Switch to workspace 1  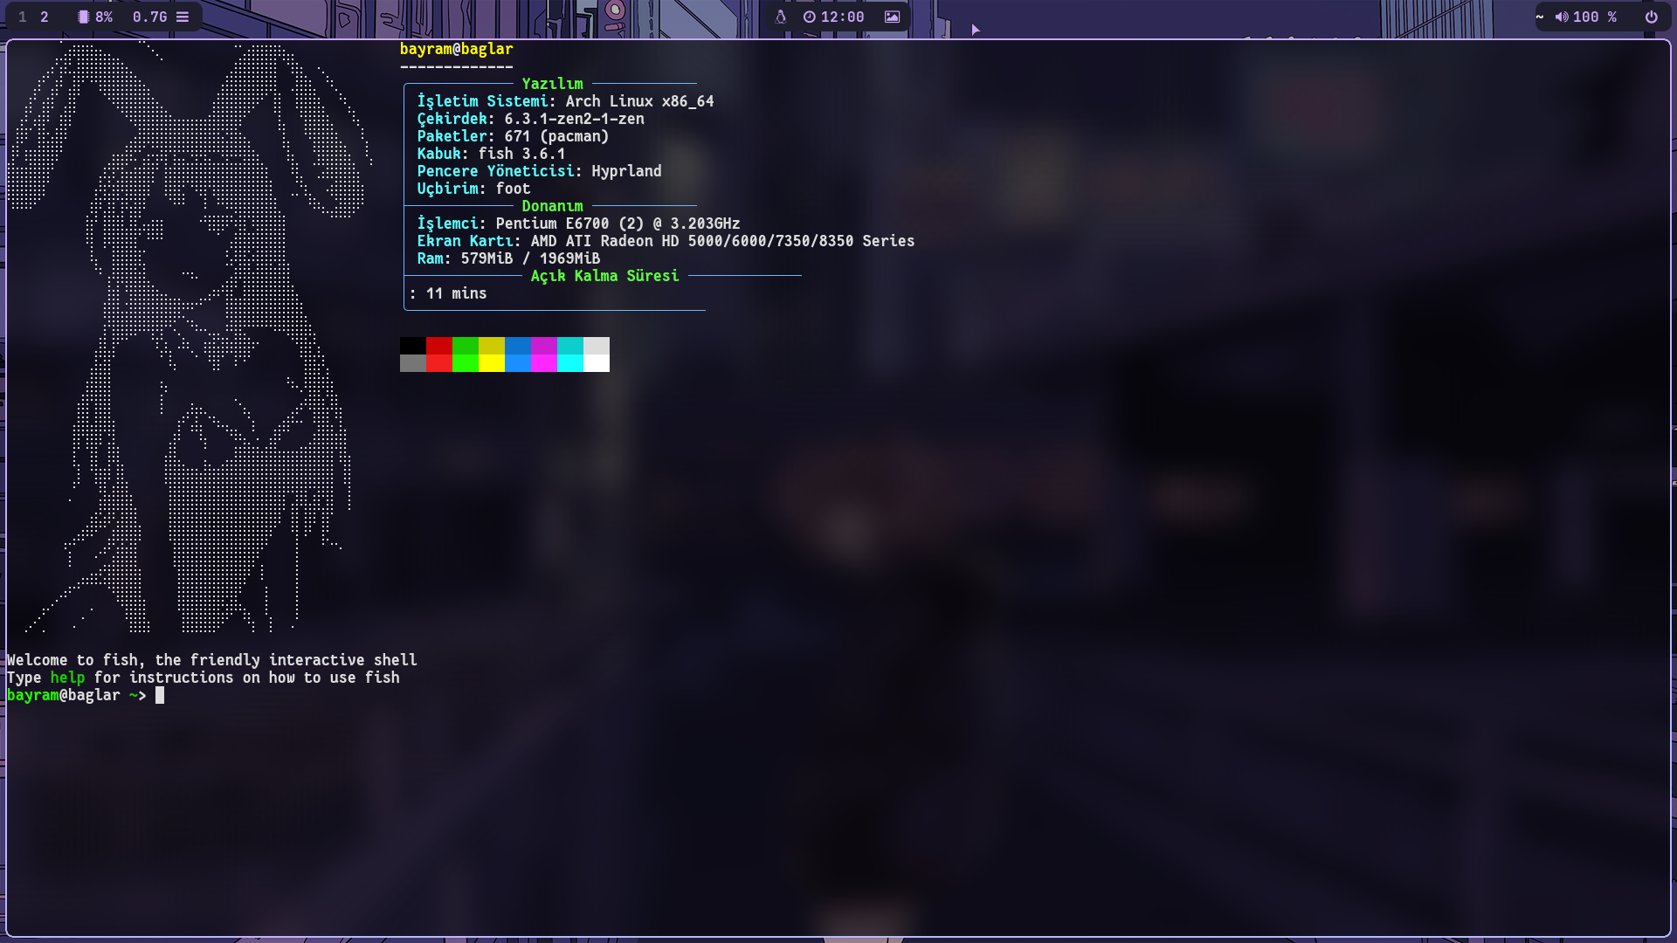pos(23,17)
